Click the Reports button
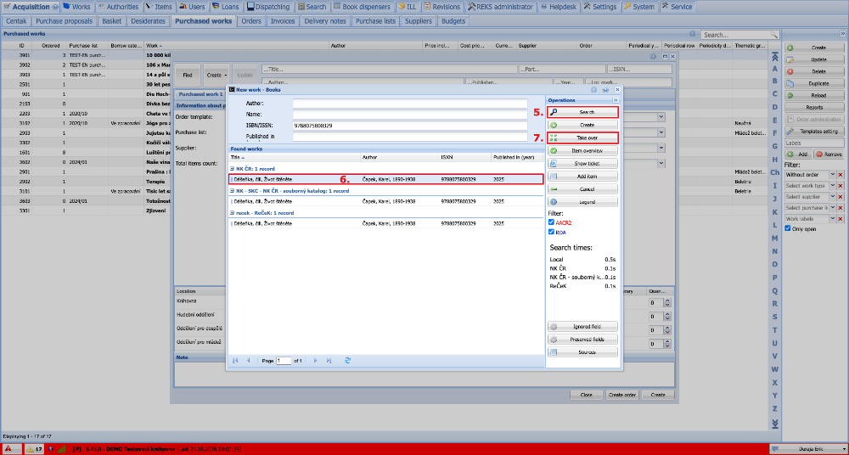The width and height of the screenshot is (849, 455). (x=814, y=107)
